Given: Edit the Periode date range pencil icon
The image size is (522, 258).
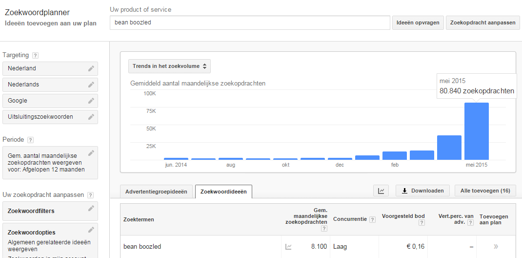Looking at the screenshot, I should pyautogui.click(x=91, y=153).
